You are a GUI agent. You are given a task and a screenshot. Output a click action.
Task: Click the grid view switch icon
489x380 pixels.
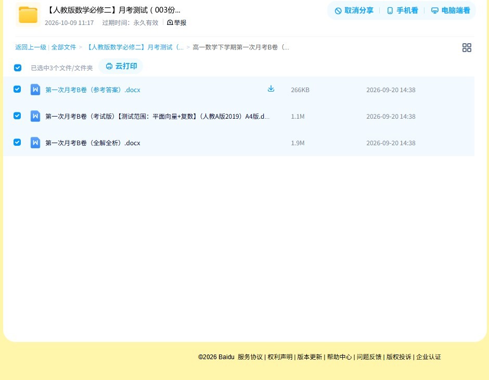(x=467, y=47)
